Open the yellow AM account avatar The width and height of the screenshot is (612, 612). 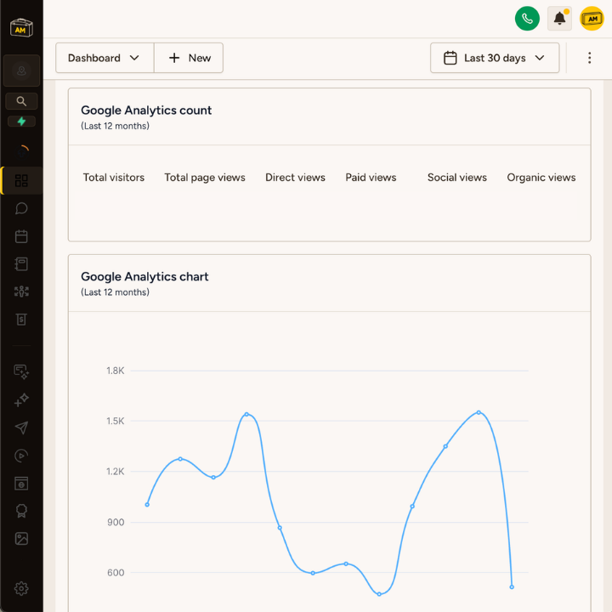592,19
